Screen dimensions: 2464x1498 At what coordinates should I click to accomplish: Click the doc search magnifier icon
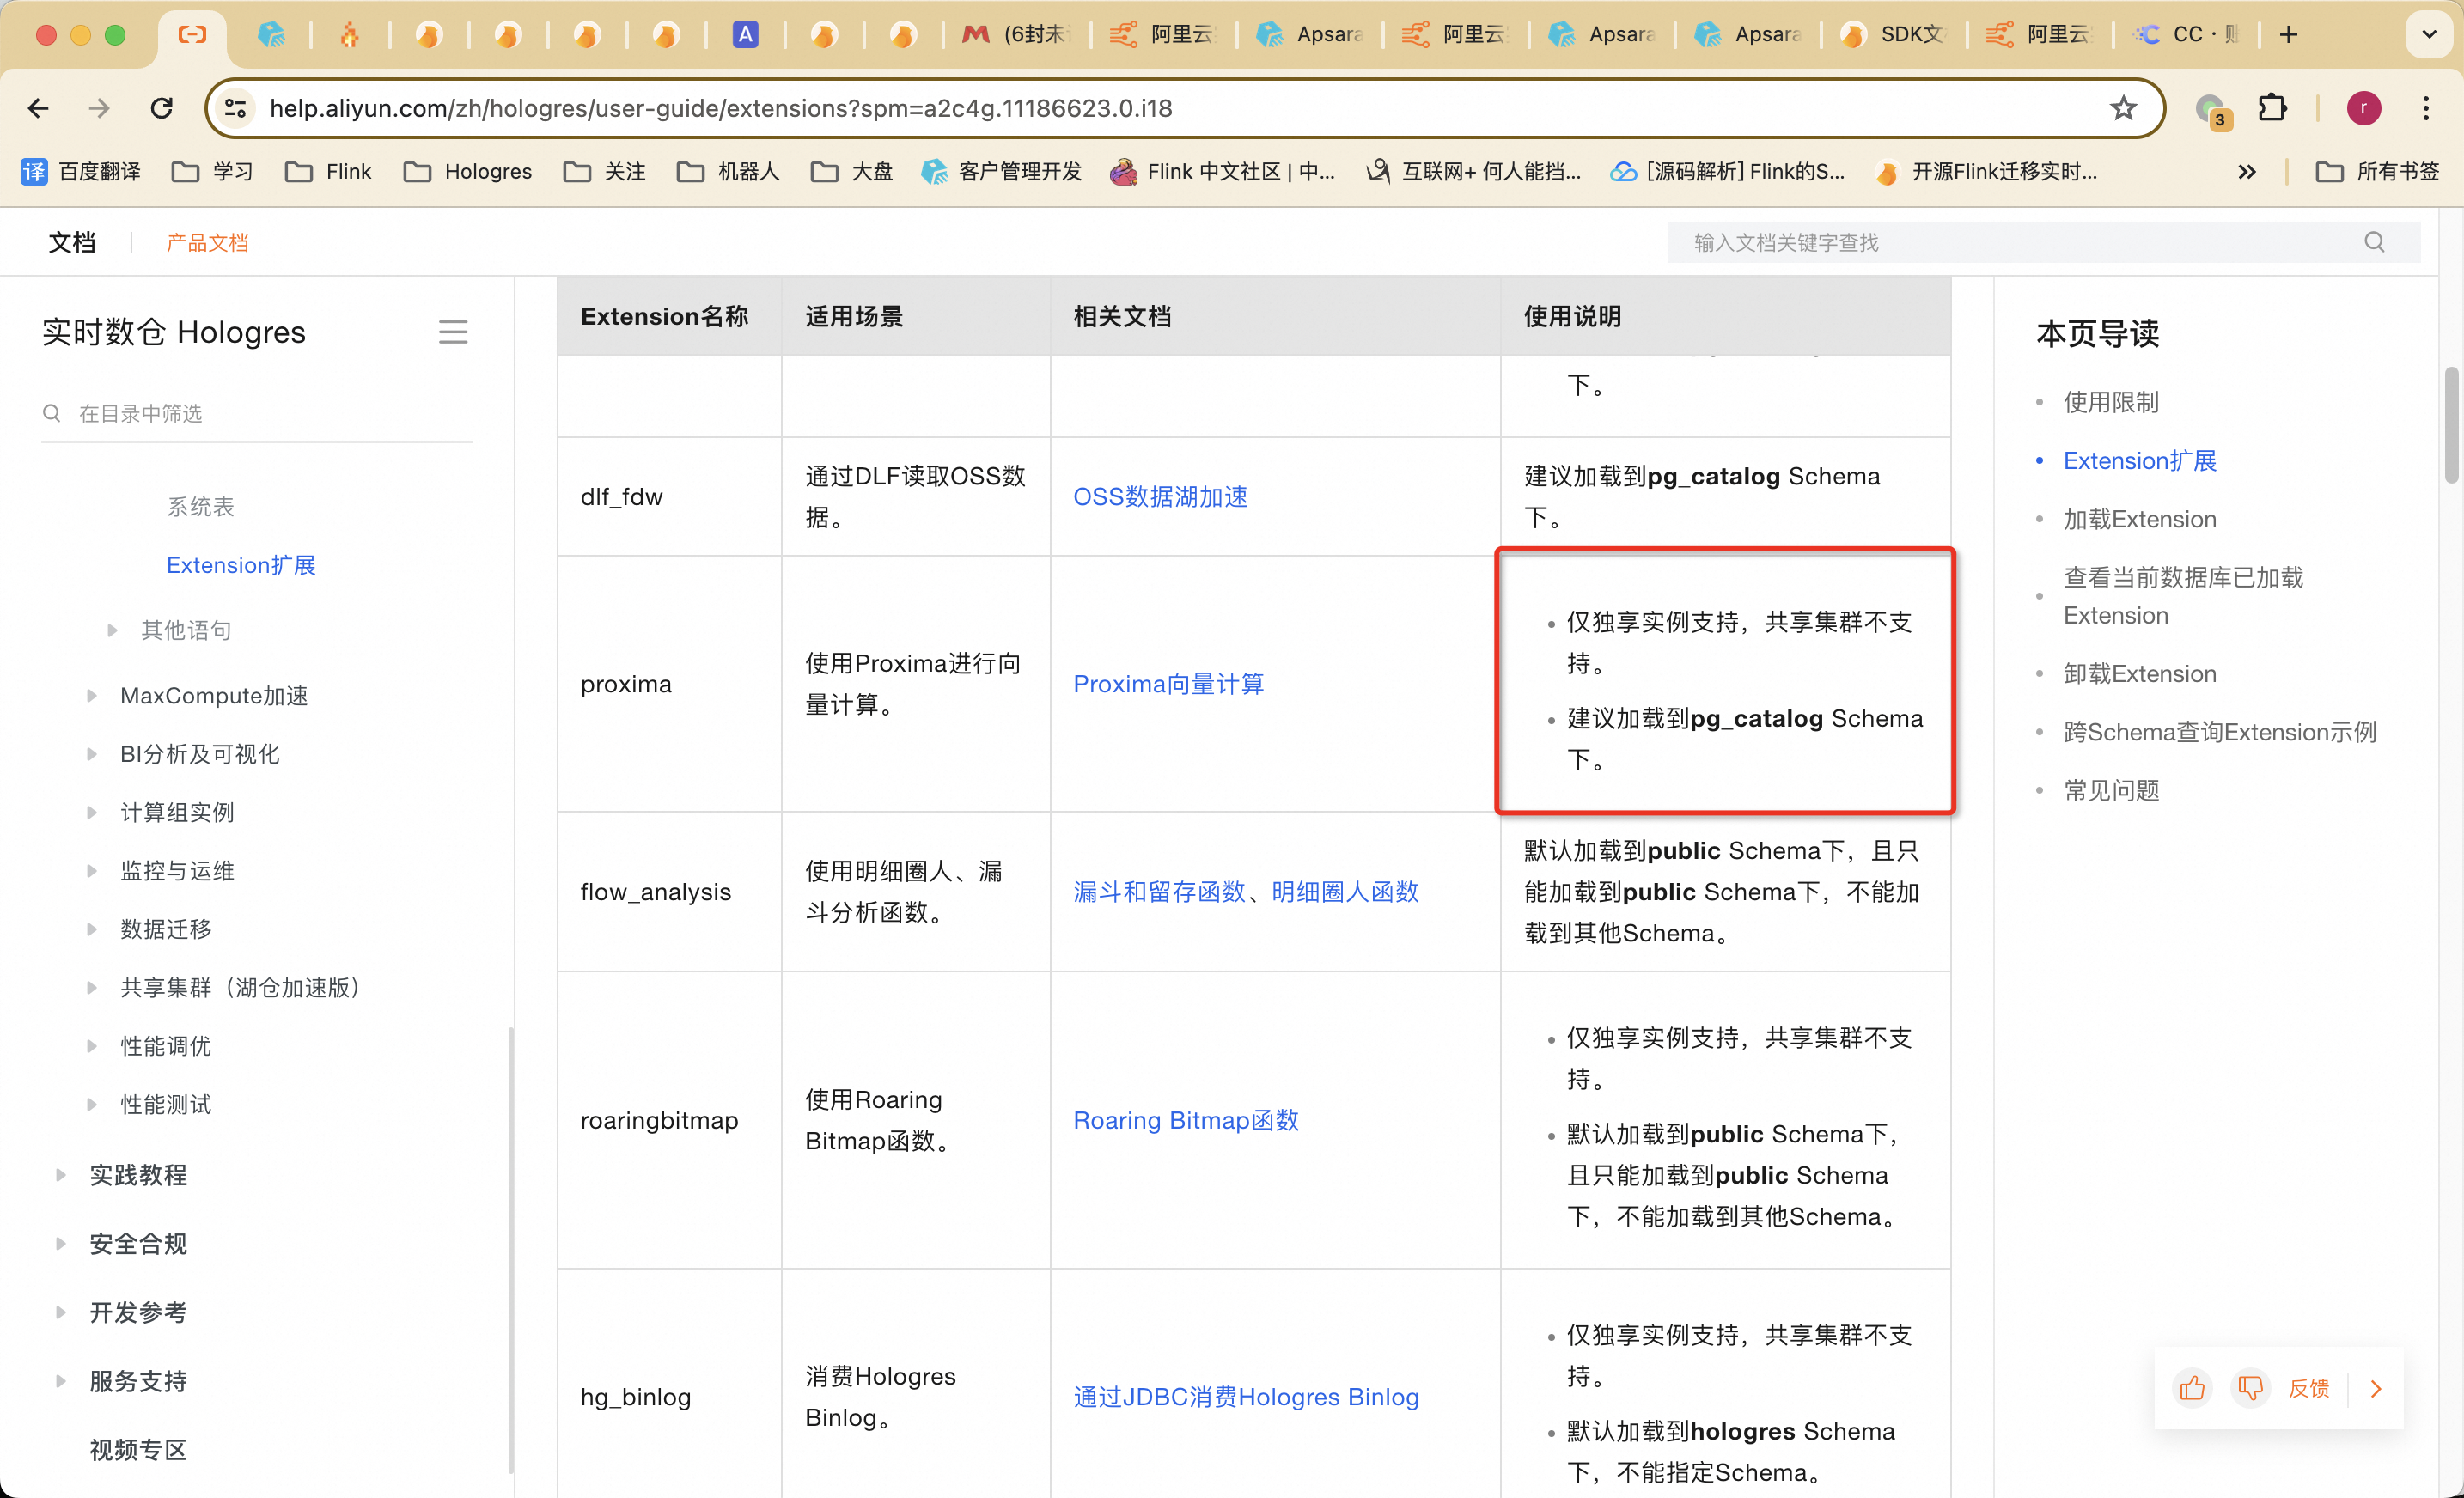coord(2374,242)
